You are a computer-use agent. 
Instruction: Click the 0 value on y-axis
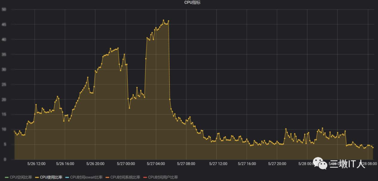coord(5,159)
